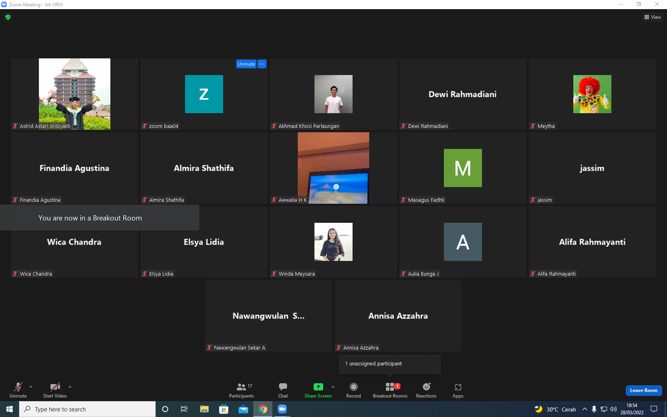Click the Leave Room button

(x=644, y=390)
